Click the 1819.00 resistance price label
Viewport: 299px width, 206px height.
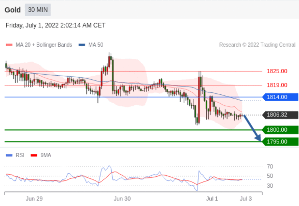[x=277, y=85]
